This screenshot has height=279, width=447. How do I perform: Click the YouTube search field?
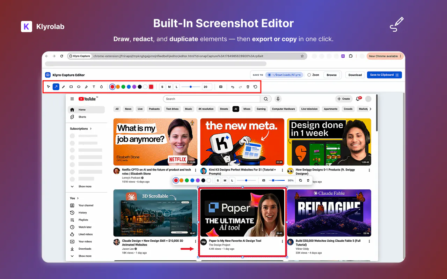(212, 99)
